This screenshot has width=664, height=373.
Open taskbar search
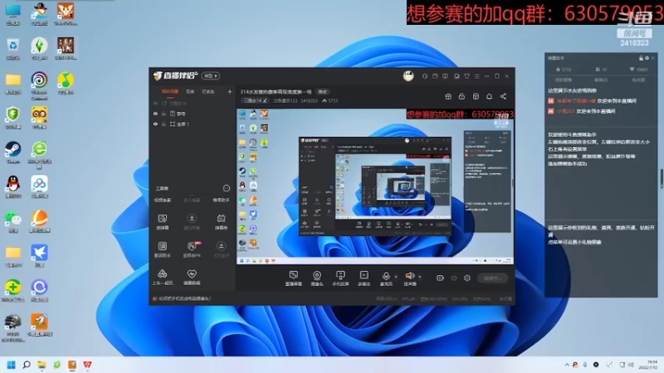[x=27, y=365]
